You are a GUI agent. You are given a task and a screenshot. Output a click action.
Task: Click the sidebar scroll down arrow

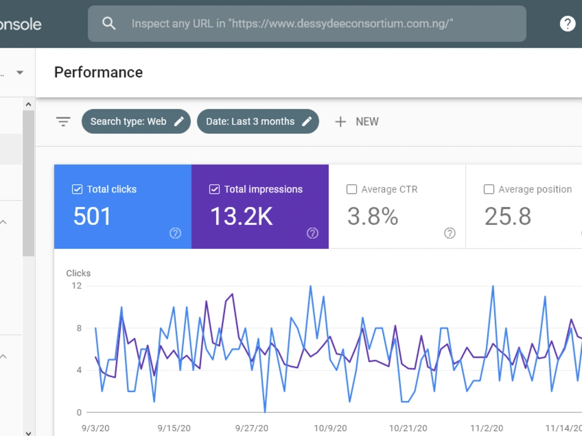tap(28, 433)
